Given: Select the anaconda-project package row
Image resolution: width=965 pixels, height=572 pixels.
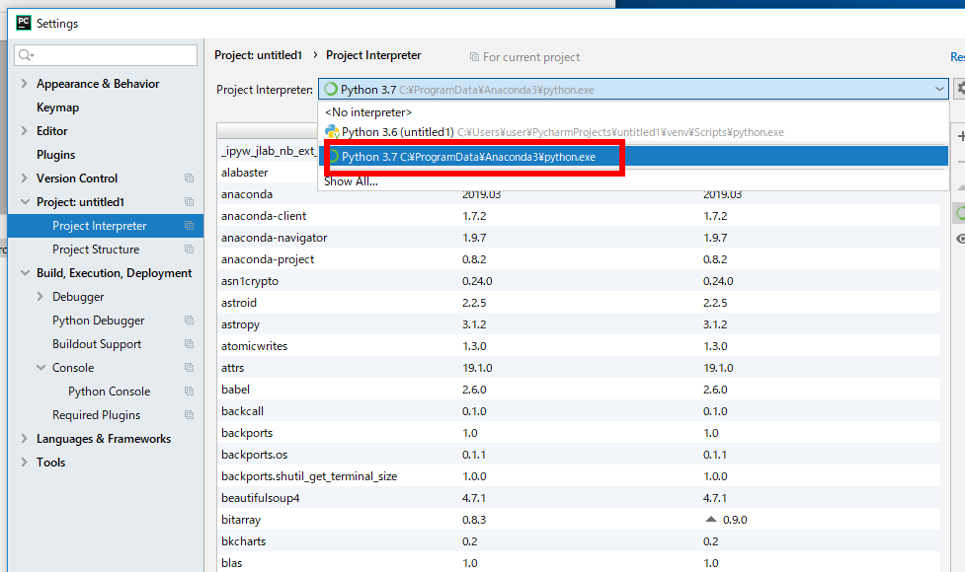Looking at the screenshot, I should pyautogui.click(x=579, y=259).
